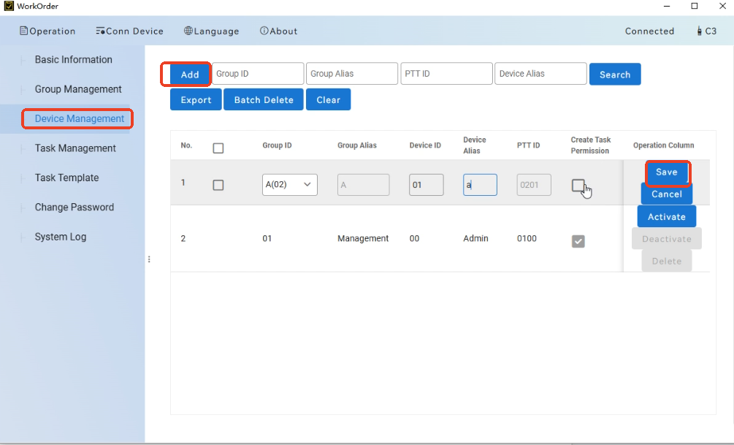Click the Search button
Image resolution: width=734 pixels, height=445 pixels.
pos(614,75)
